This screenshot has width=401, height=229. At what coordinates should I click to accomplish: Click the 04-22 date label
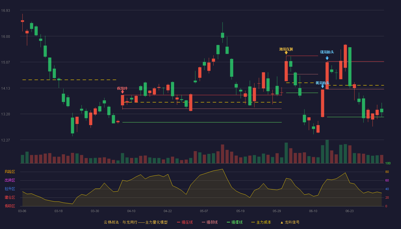[x=168, y=211]
